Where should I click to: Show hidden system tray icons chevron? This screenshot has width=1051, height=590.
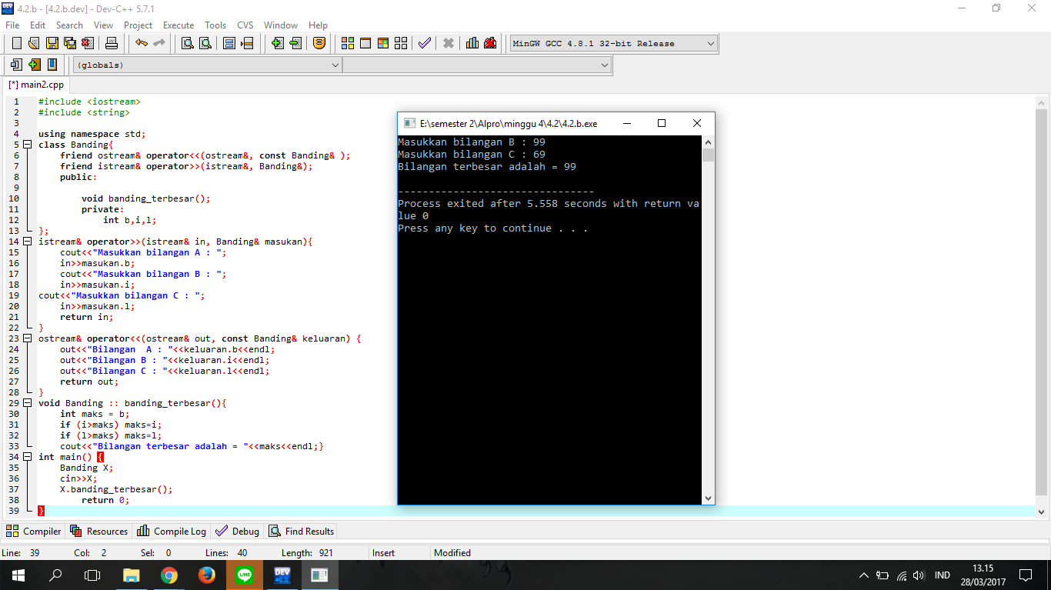point(864,575)
